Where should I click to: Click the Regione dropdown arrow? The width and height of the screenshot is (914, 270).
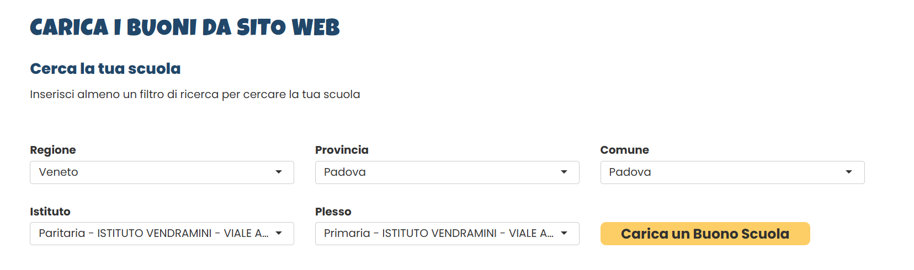pyautogui.click(x=279, y=172)
